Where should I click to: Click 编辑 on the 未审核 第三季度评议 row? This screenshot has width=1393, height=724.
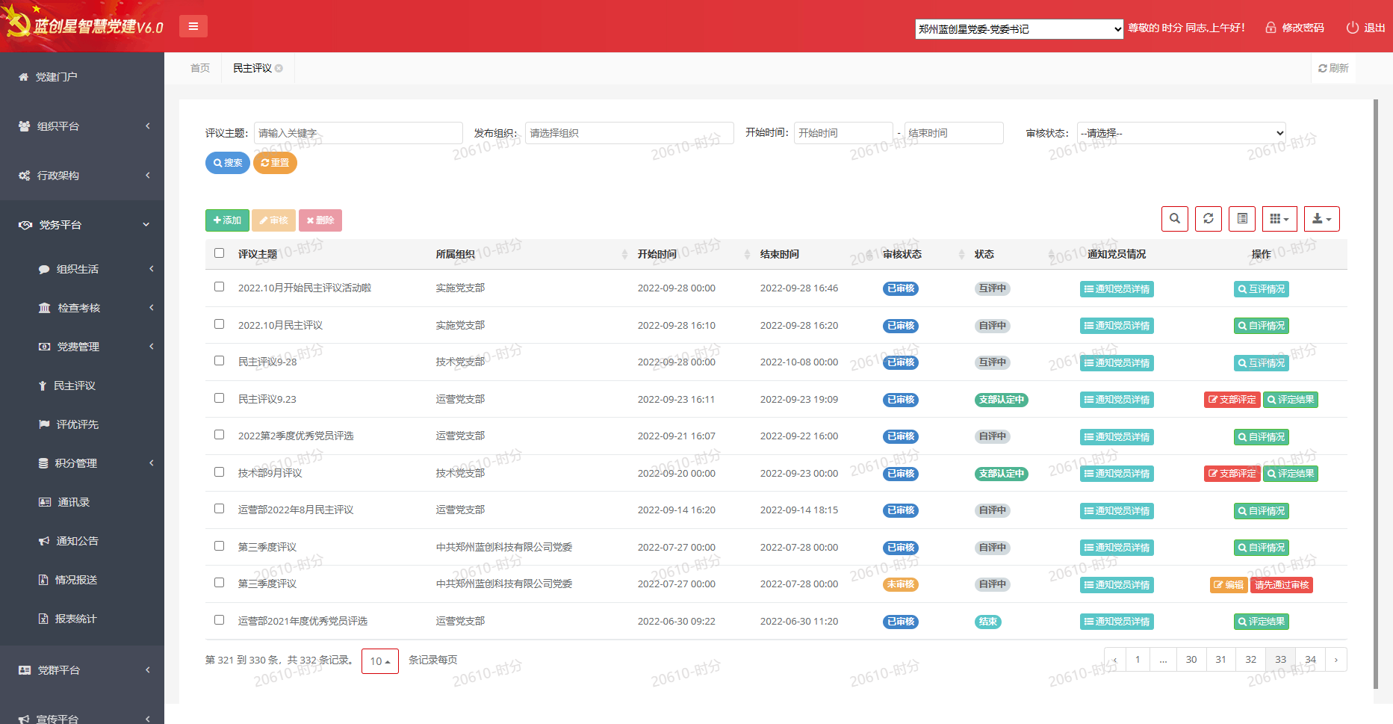click(x=1229, y=585)
